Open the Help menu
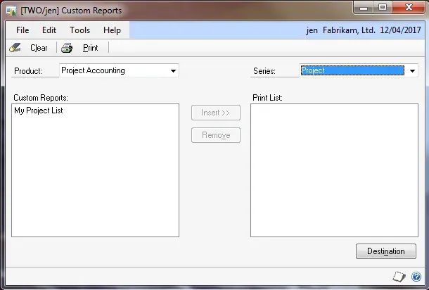The image size is (429, 290). 112,30
